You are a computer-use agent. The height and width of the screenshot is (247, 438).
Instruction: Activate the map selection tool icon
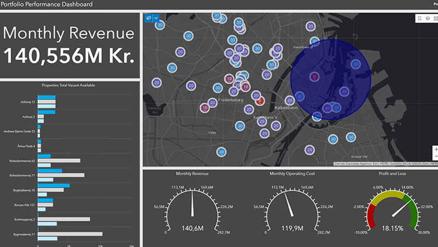[148, 18]
